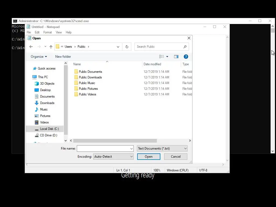276x207 pixels.
Task: Expand the File name combo box arrow
Action: [131, 149]
